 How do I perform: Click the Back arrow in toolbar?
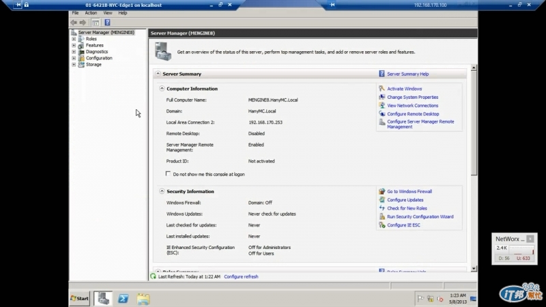point(74,23)
